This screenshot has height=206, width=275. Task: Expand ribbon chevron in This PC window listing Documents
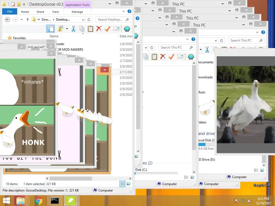tap(257, 32)
